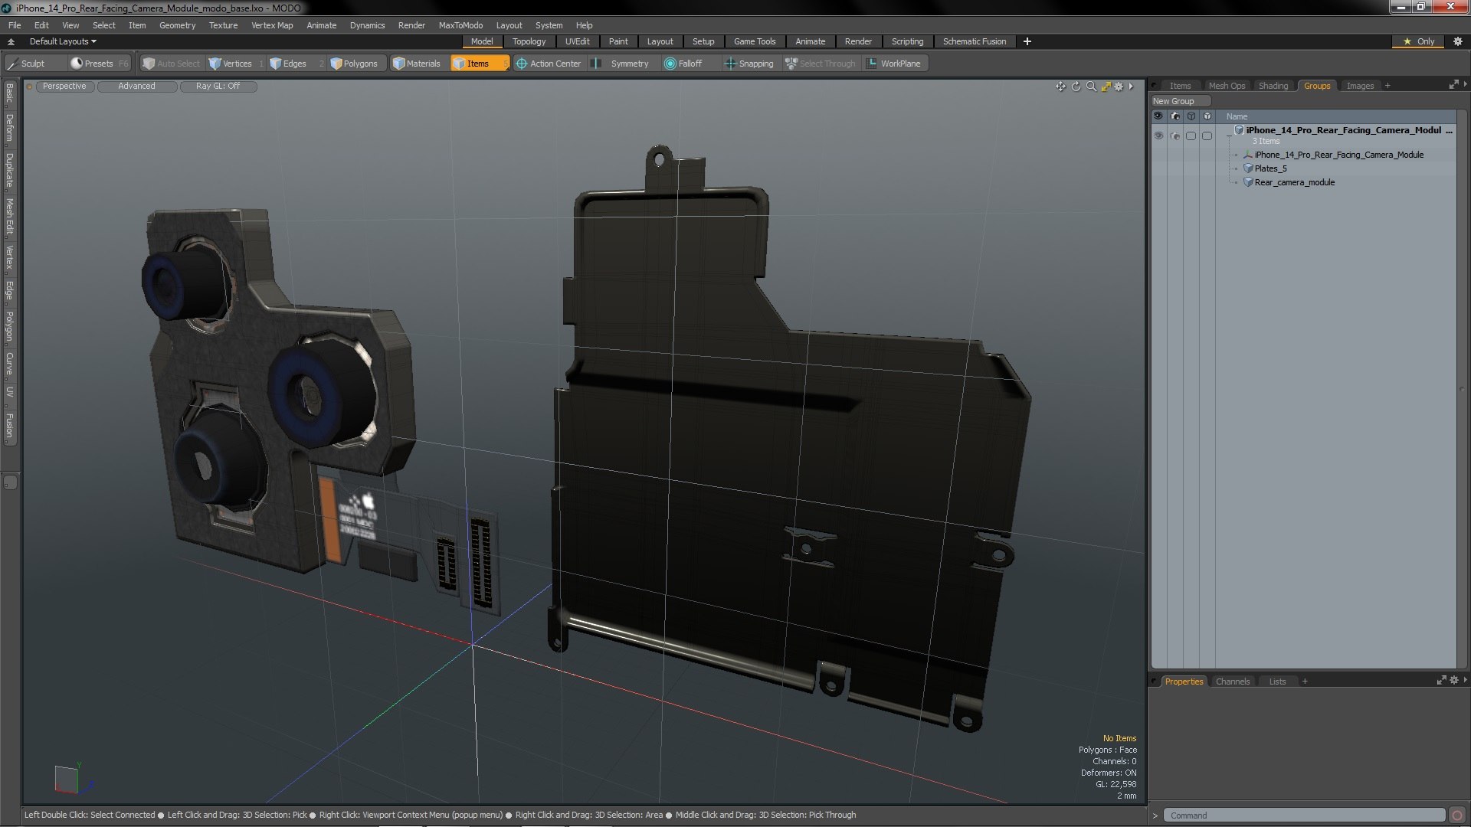Open the Default Layouts dropdown
The image size is (1471, 827).
coord(63,41)
